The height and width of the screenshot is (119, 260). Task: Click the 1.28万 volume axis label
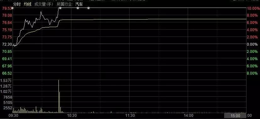[x=6, y=86]
